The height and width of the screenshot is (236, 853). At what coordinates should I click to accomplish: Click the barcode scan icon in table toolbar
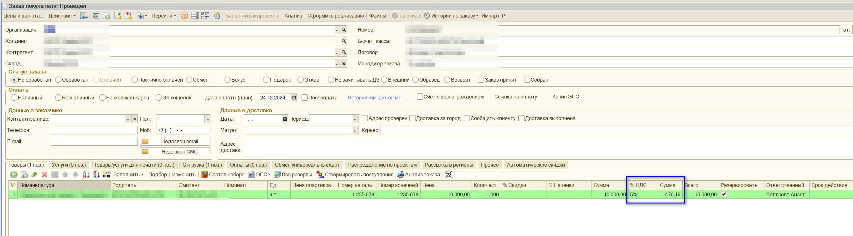coord(106,174)
